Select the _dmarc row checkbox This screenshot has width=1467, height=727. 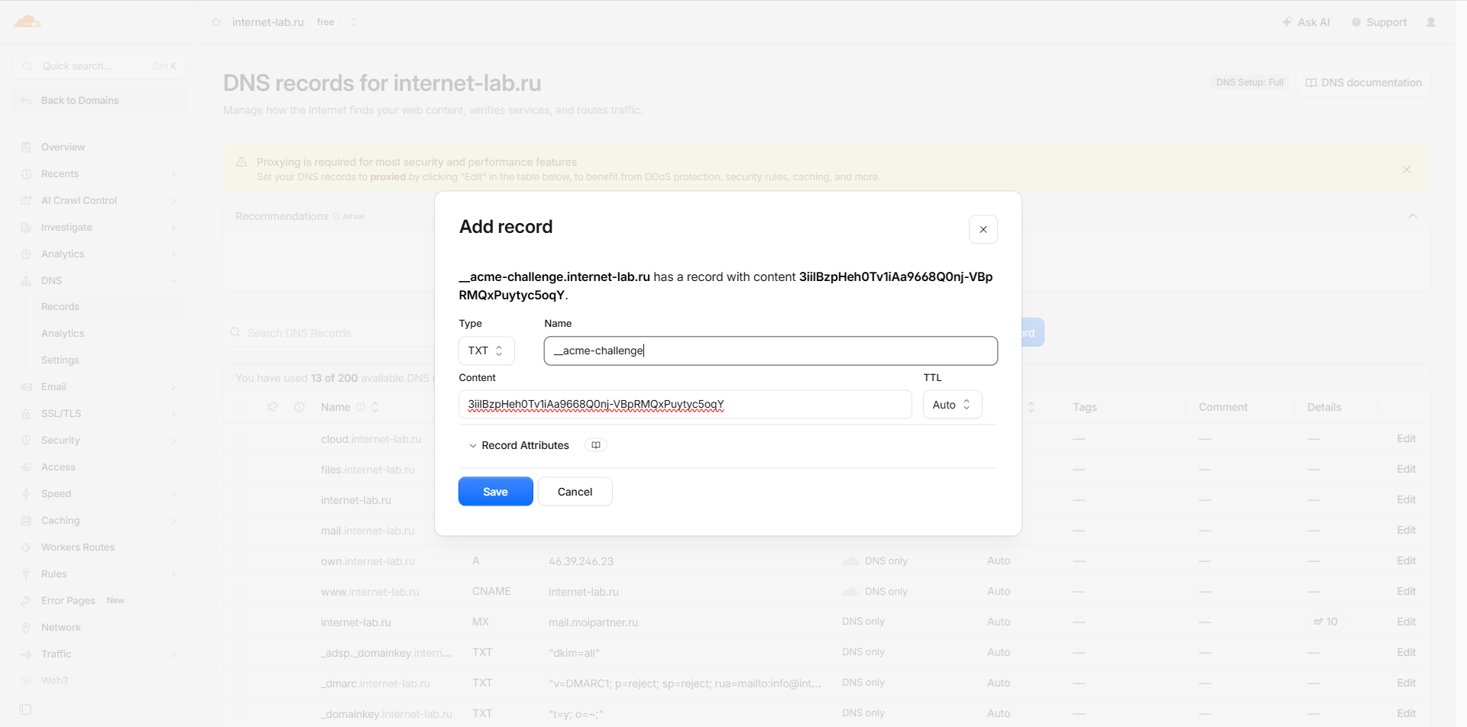[x=241, y=683]
